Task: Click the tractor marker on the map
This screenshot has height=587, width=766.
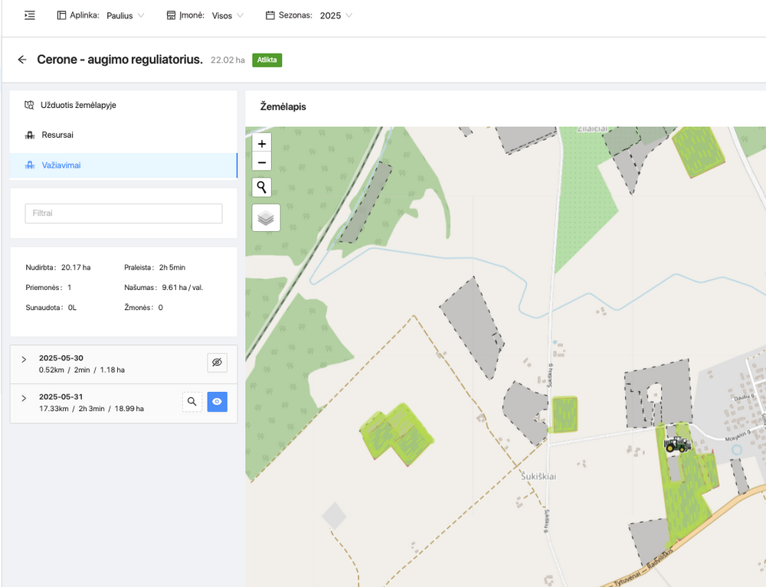Action: click(x=678, y=444)
